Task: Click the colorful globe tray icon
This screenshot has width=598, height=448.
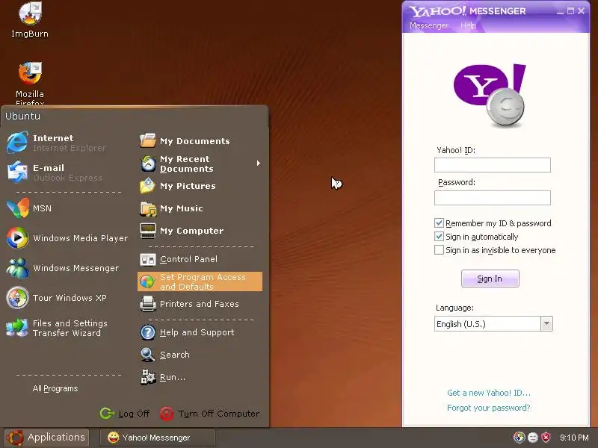Action: 519,438
